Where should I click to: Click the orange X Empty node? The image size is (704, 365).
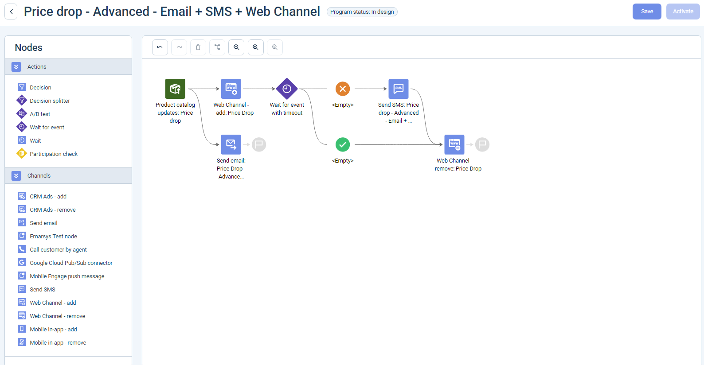pyautogui.click(x=343, y=89)
